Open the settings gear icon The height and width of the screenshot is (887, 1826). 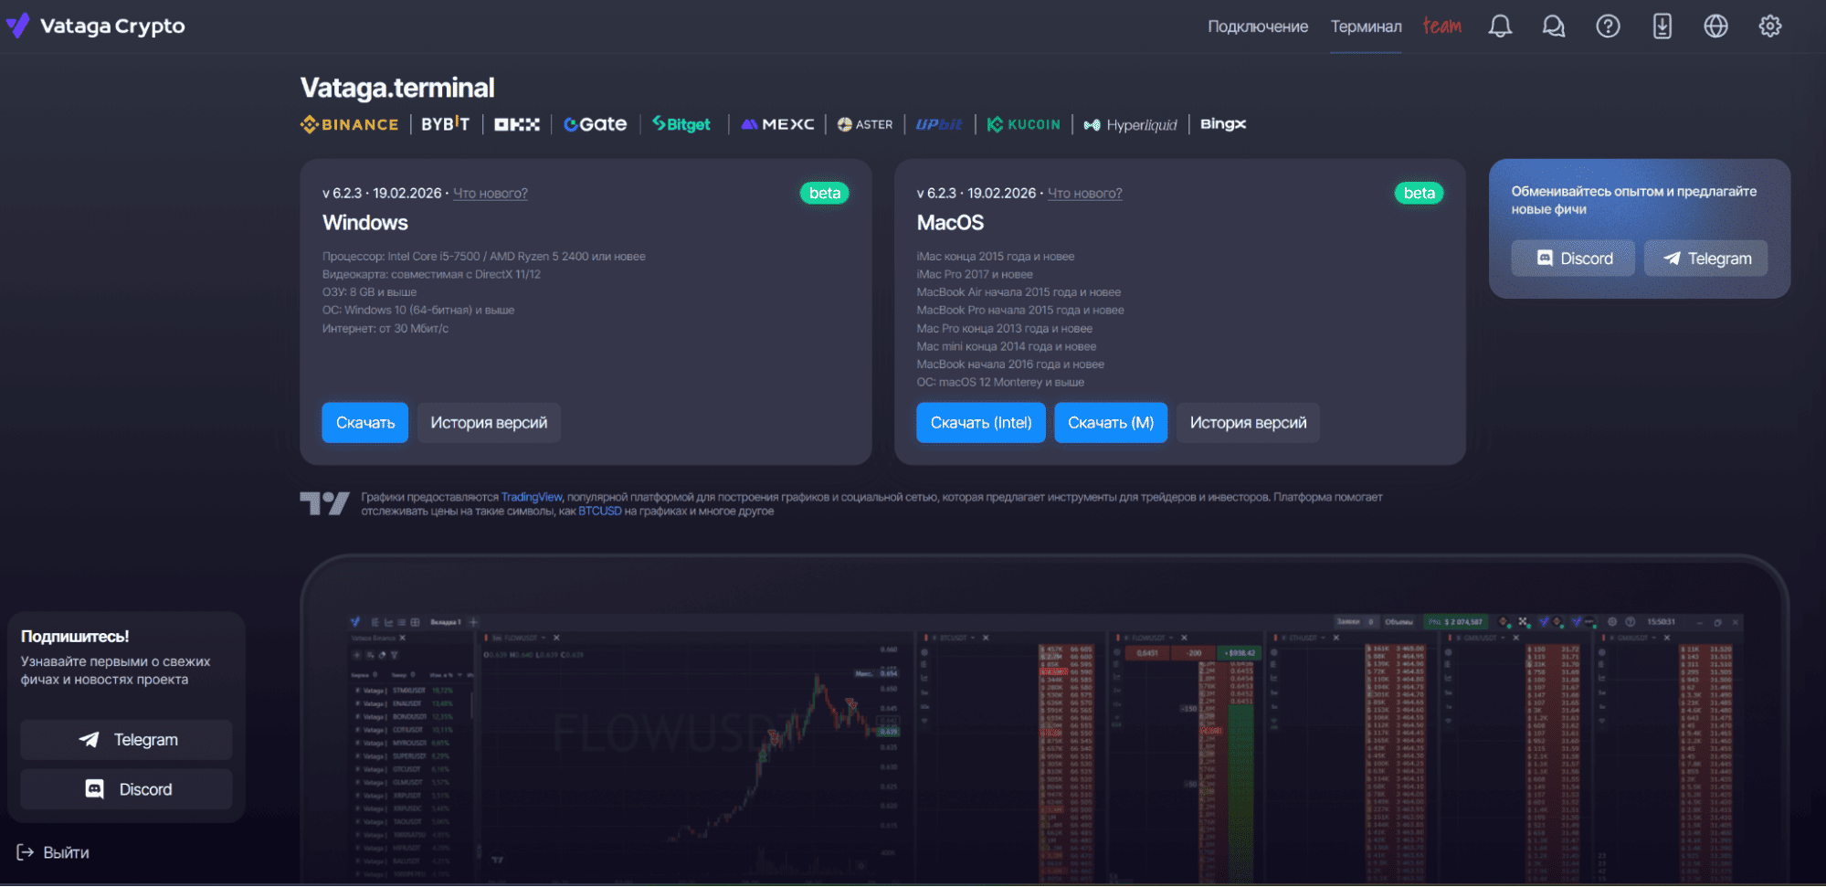1770,26
